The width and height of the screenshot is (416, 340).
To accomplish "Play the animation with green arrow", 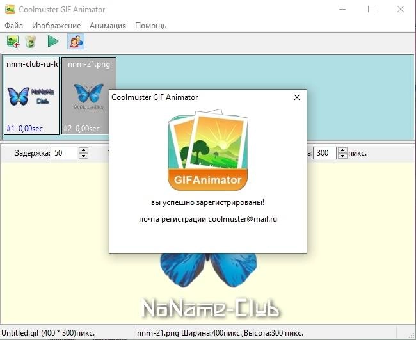I will (53, 42).
